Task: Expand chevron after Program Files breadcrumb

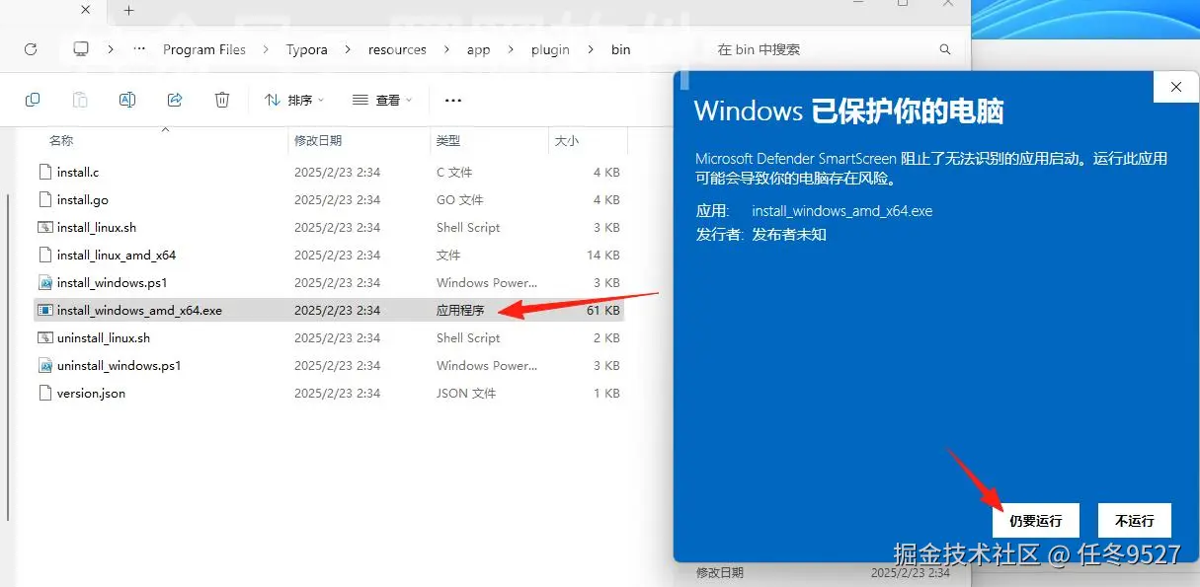Action: coord(267,49)
